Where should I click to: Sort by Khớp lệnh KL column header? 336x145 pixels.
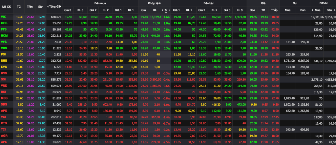[155, 10]
